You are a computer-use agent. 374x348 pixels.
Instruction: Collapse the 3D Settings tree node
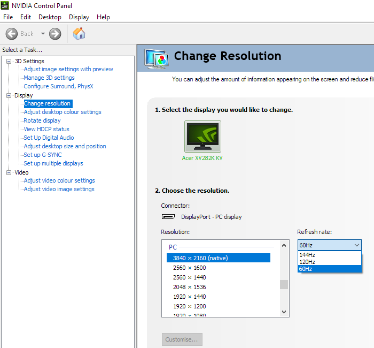point(9,61)
